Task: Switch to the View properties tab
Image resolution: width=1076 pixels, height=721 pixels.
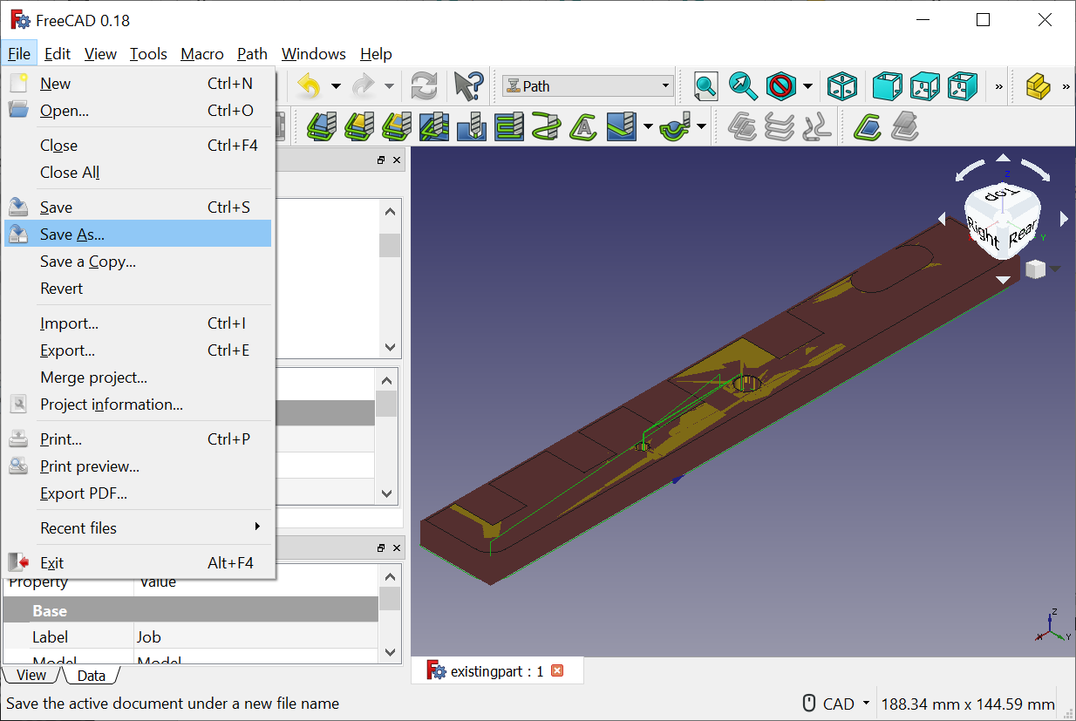Action: 31,675
